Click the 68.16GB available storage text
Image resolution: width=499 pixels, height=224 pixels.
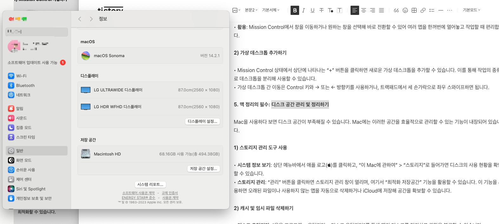click(189, 154)
